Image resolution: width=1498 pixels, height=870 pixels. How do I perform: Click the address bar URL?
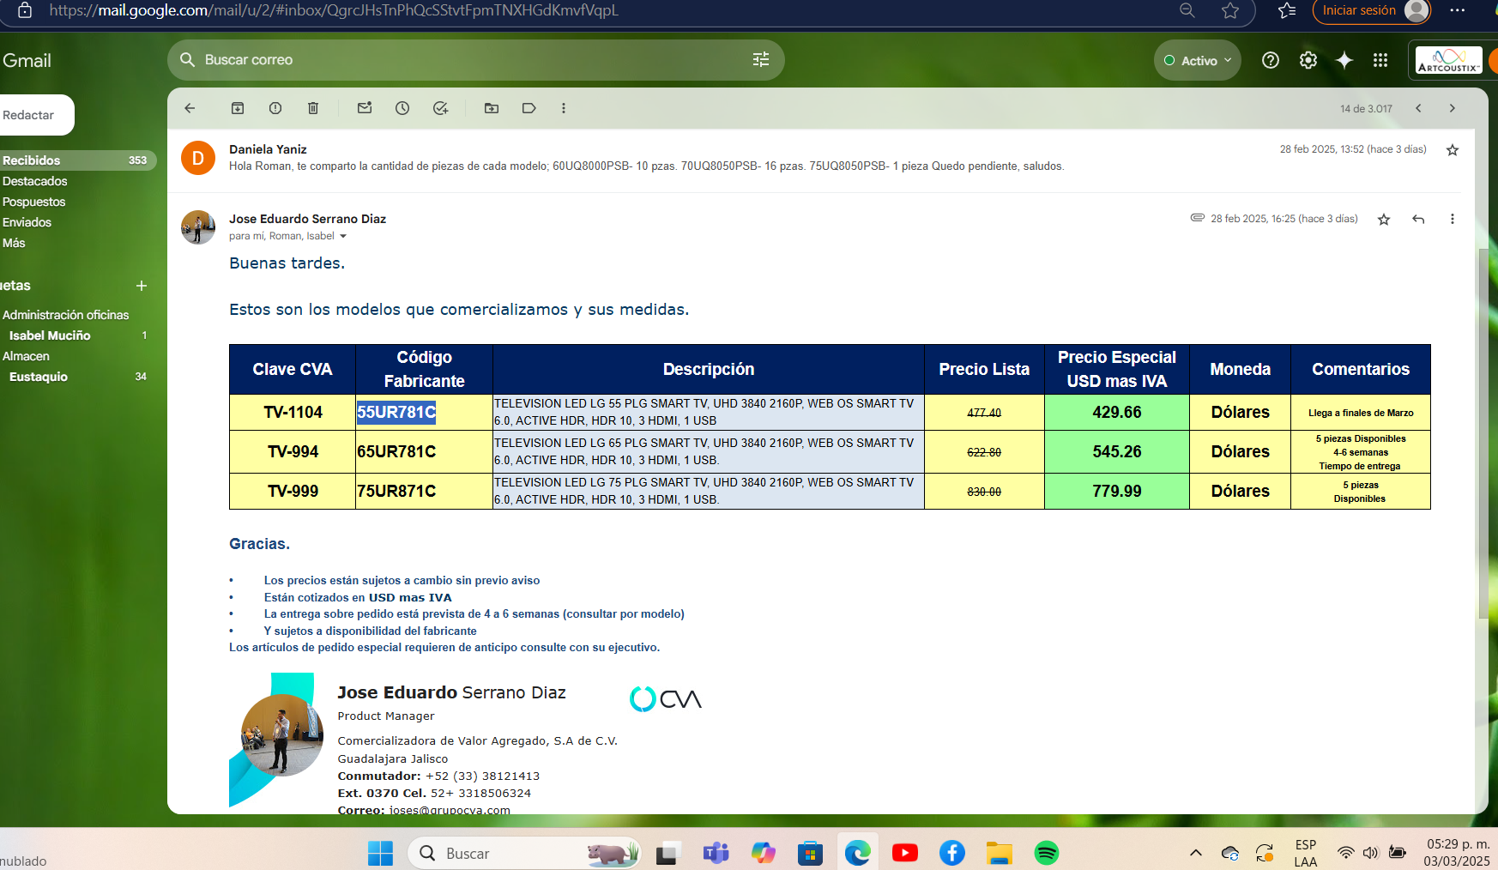pos(334,10)
